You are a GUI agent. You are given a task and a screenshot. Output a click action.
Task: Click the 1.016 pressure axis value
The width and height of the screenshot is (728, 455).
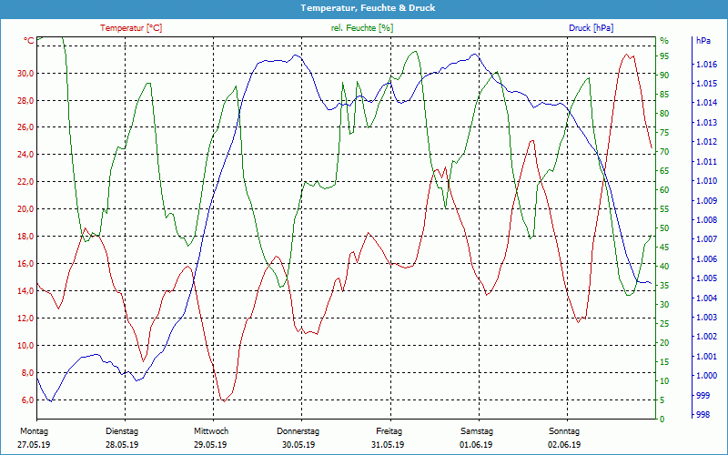[x=706, y=64]
